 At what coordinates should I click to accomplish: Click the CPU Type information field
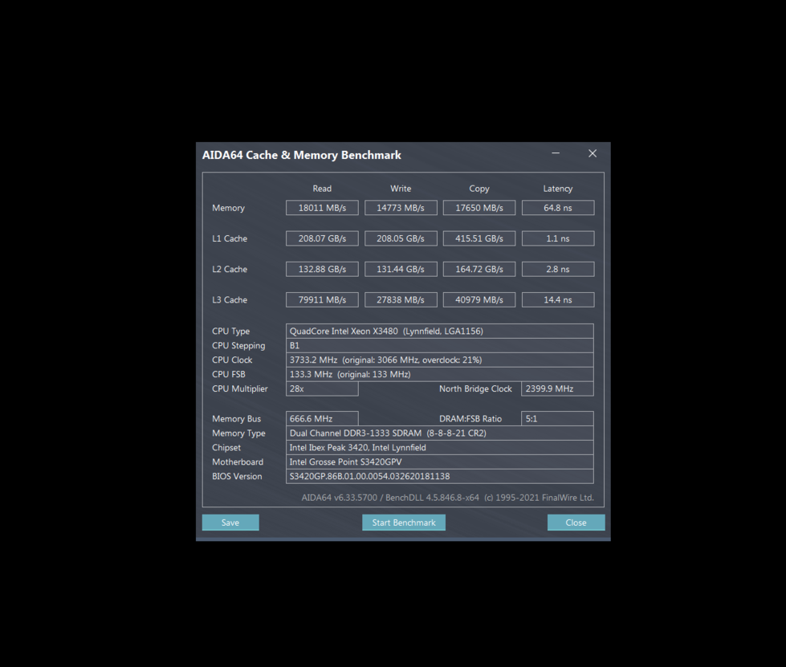pos(439,331)
